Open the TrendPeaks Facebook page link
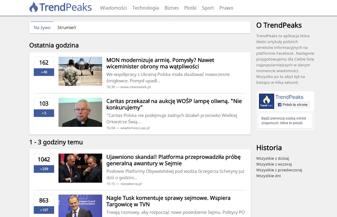The width and height of the screenshot is (337, 217). [289, 97]
